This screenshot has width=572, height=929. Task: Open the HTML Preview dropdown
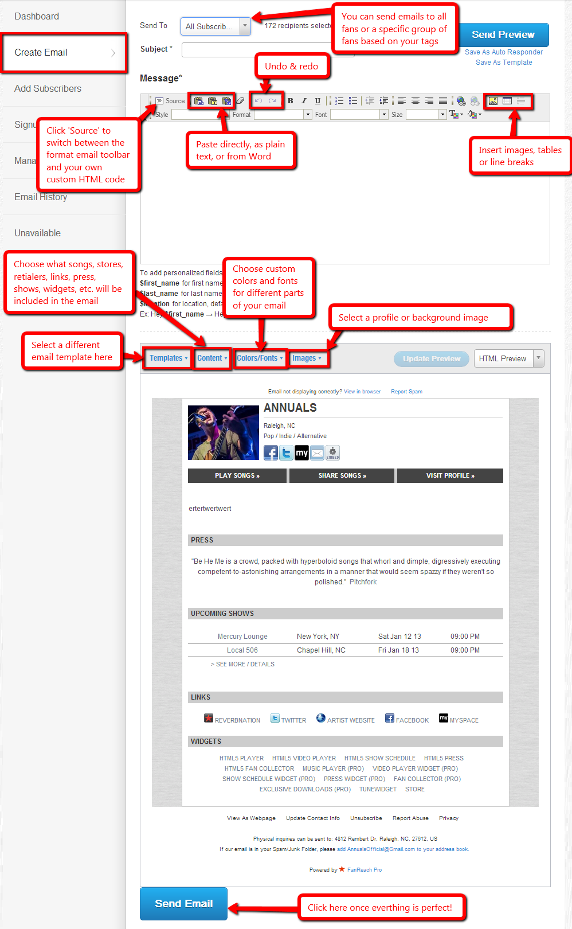pyautogui.click(x=538, y=358)
